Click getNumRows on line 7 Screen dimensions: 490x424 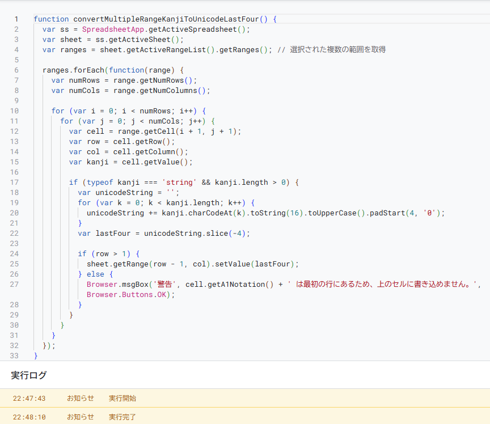click(x=162, y=80)
